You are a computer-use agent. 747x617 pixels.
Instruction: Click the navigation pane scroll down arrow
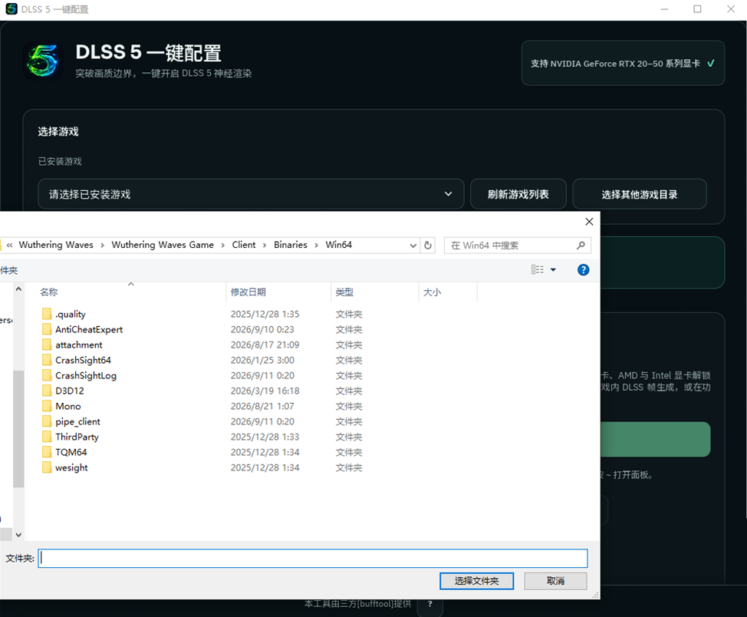18,535
